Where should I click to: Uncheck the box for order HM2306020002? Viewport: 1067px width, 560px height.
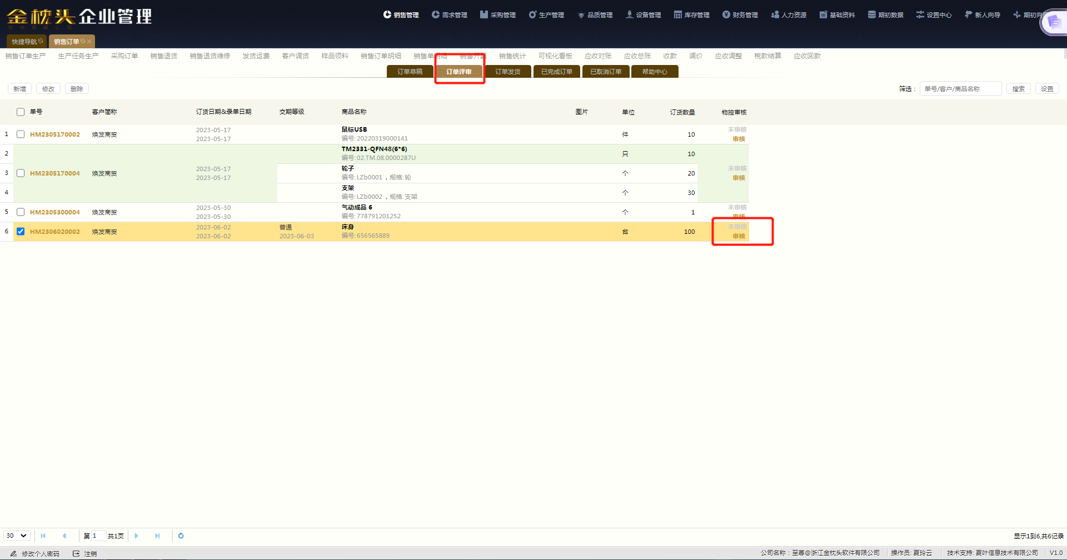point(21,231)
